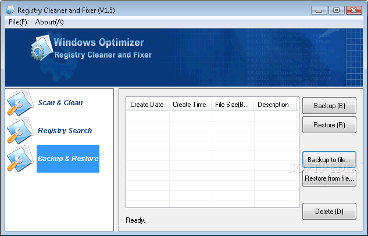Maximize the Registry Cleaner window
This screenshot has width=368, height=236.
pyautogui.click(x=336, y=10)
